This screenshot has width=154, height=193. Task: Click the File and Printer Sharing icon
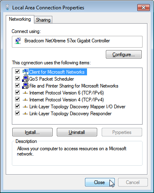pos(25,86)
